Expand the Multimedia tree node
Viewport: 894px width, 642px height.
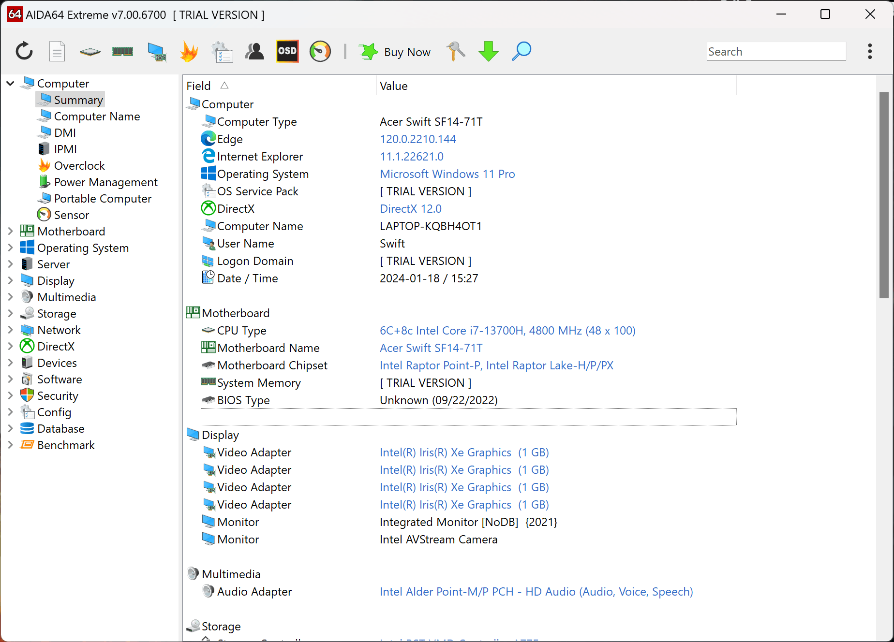(x=10, y=297)
